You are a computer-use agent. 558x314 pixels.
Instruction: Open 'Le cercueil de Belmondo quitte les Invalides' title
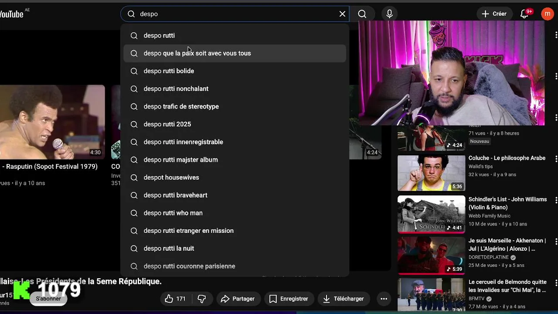click(507, 286)
